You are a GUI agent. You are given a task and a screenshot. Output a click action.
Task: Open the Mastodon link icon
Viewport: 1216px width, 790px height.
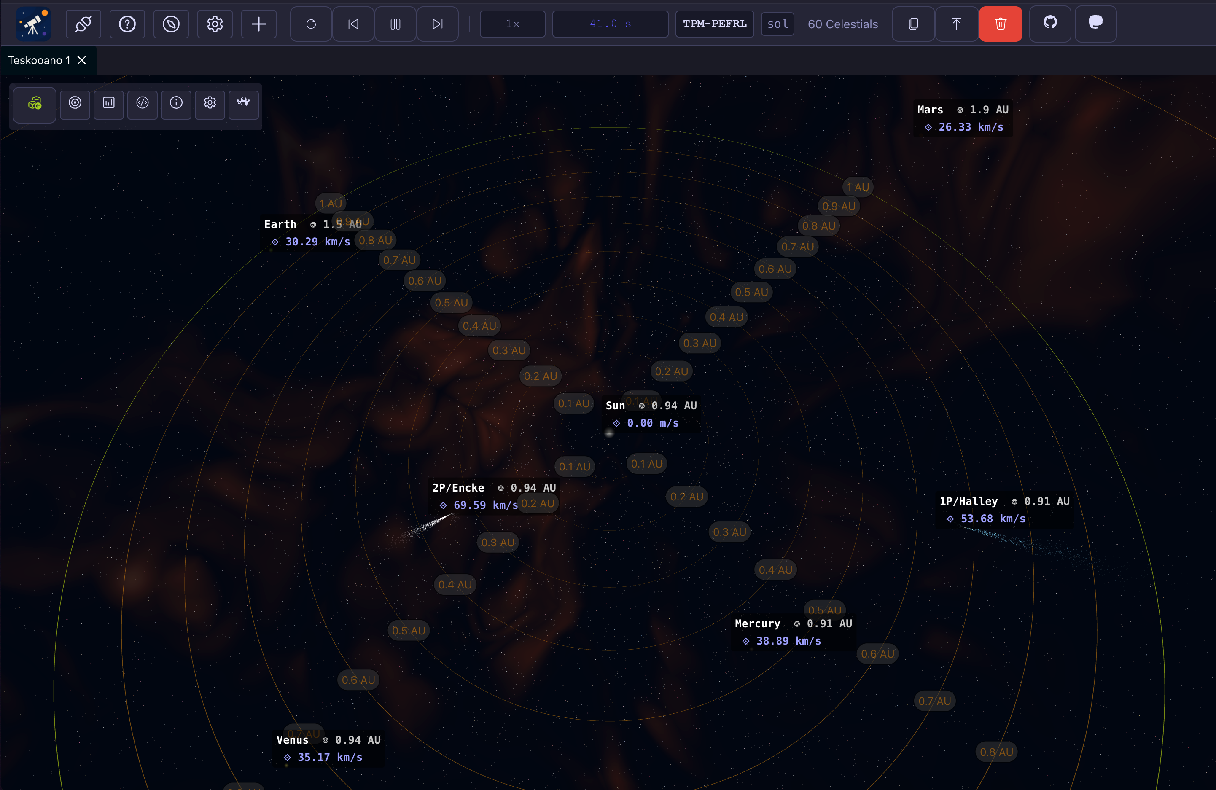click(x=1095, y=24)
